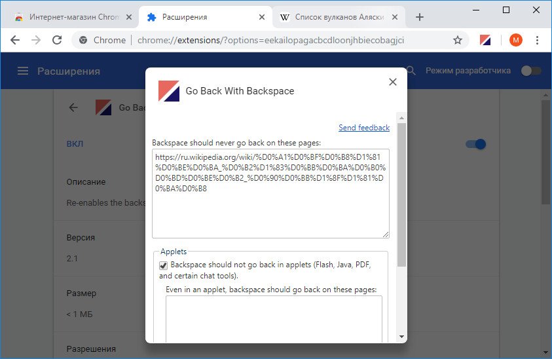Enable developer mode toggle

pos(530,71)
